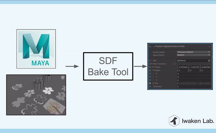Image resolution: width=216 pixels, height=133 pixels.
Task: Collapse the Angles property foldout
Action: (153, 70)
